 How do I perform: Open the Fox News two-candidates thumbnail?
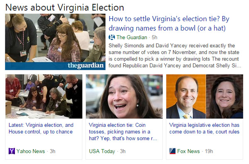coord(205,96)
